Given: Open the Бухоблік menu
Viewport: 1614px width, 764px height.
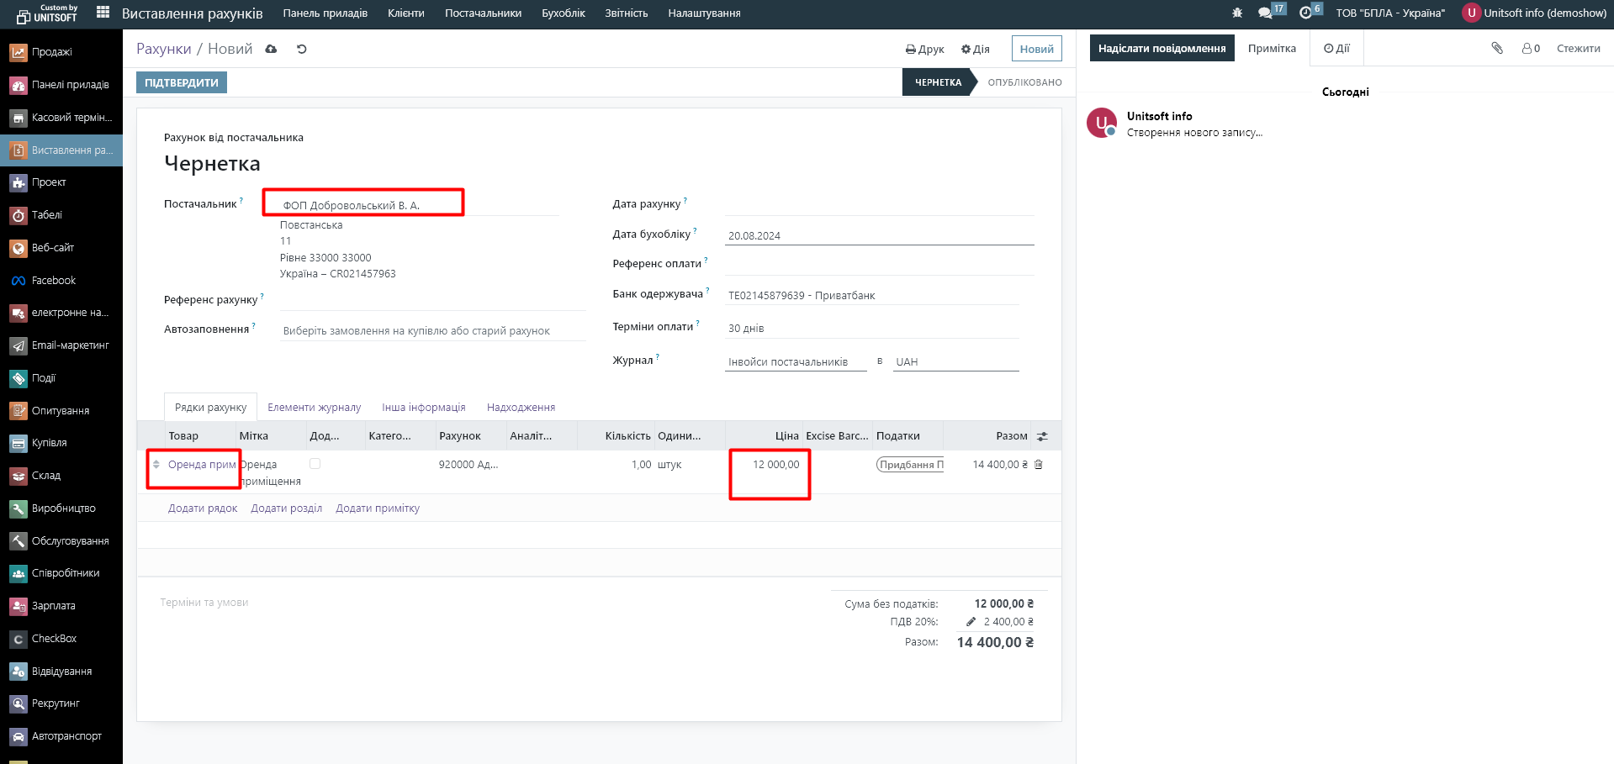Looking at the screenshot, I should (563, 13).
